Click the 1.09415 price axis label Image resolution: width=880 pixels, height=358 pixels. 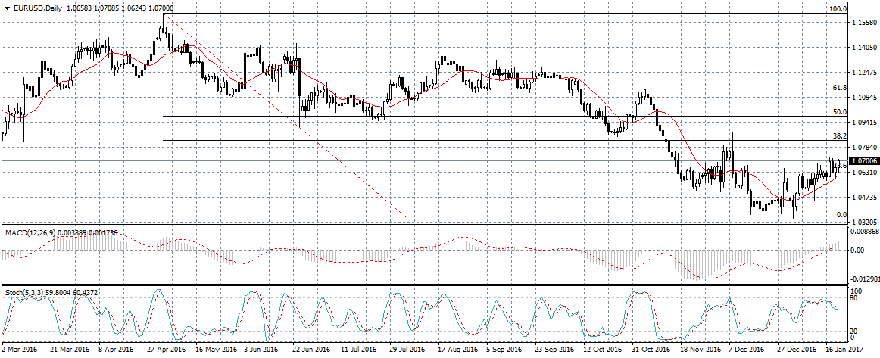click(x=863, y=122)
